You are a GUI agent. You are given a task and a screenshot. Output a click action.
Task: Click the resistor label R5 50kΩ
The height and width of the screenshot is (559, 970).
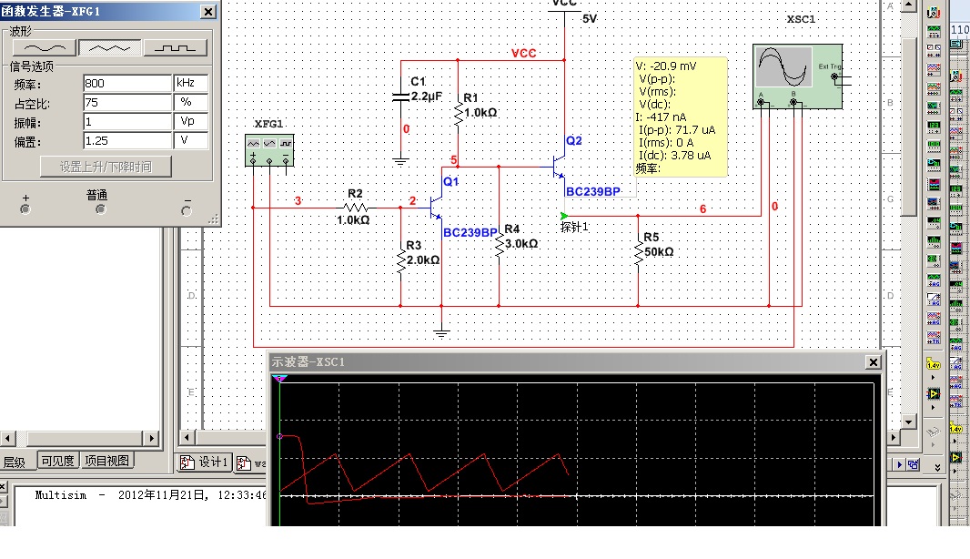pyautogui.click(x=658, y=245)
